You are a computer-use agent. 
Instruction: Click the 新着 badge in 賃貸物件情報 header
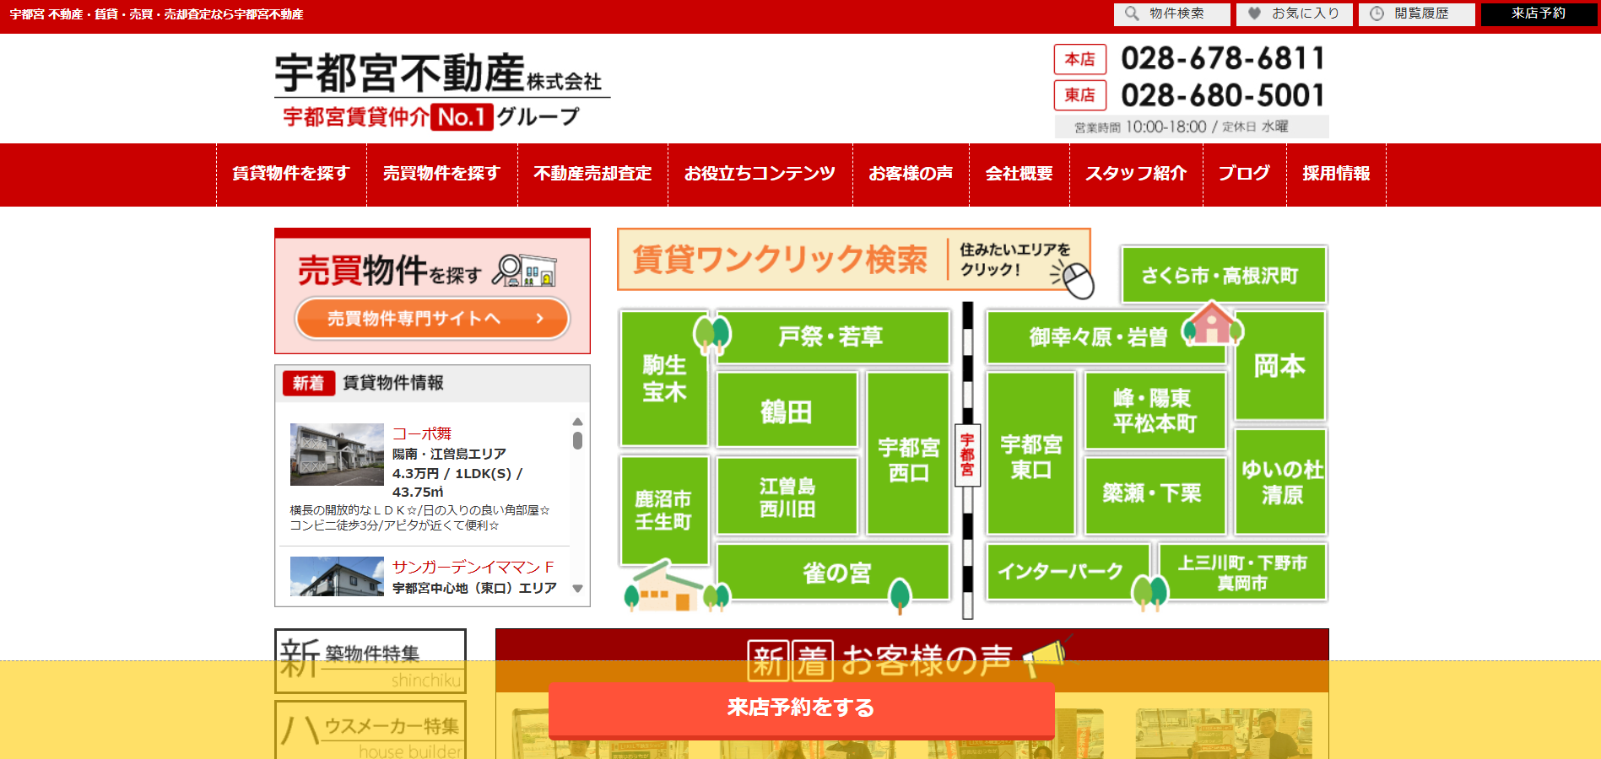click(308, 383)
